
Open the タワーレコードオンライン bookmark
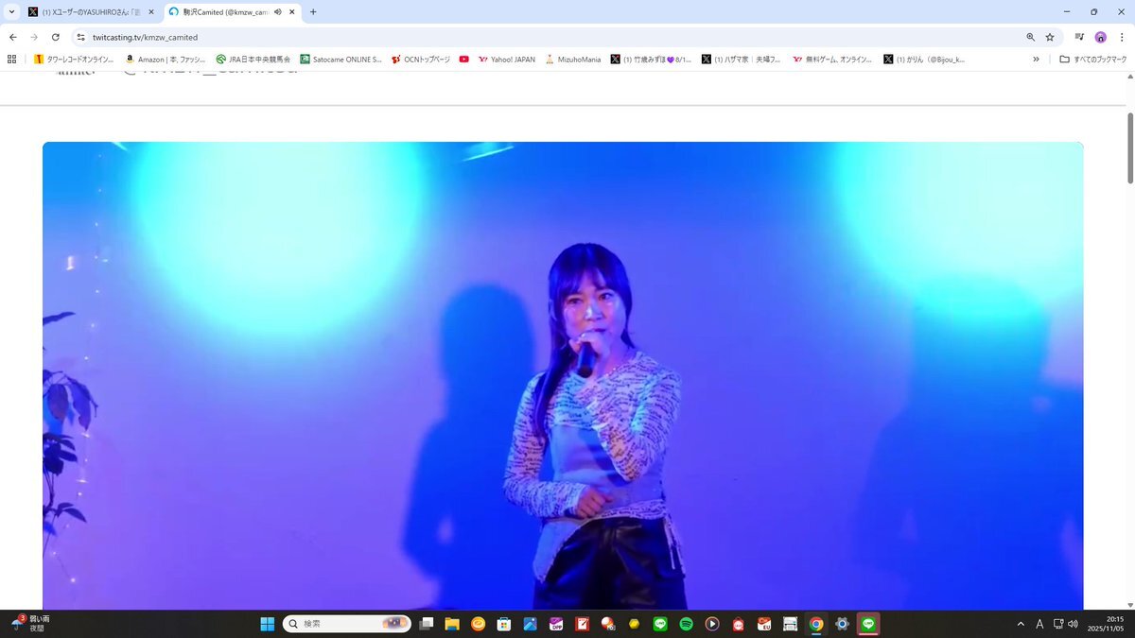[x=74, y=59]
